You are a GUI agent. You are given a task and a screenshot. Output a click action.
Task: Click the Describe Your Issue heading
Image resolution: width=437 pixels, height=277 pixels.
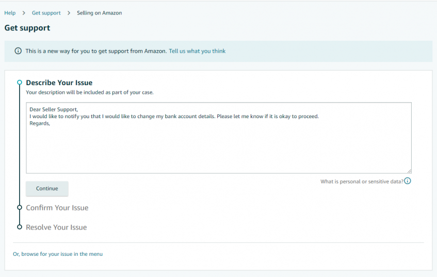(59, 83)
